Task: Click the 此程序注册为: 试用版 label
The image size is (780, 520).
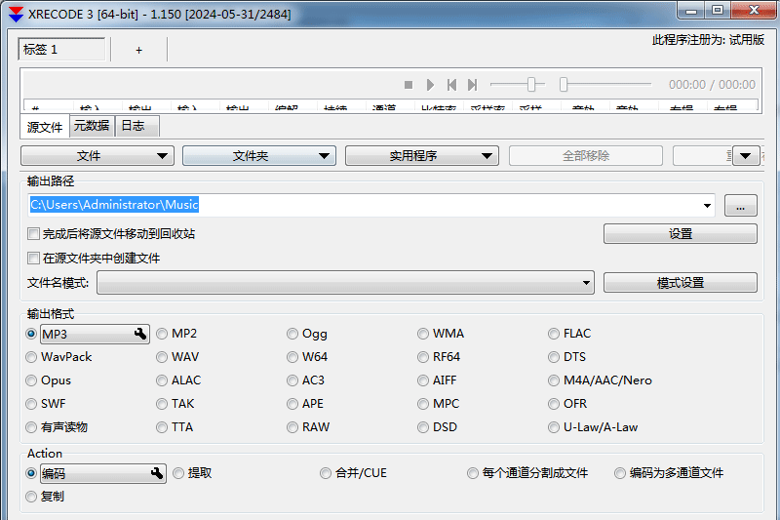Action: coord(708,40)
